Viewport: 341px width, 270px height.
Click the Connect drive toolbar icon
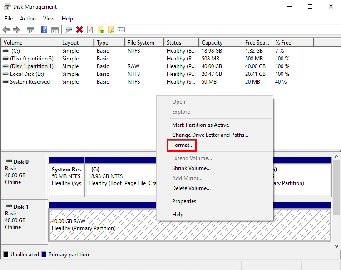pos(69,30)
